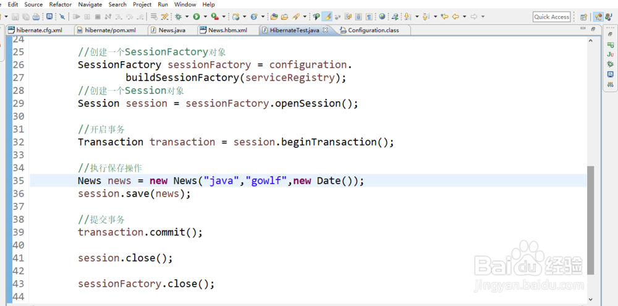
Task: Click the New Servlet icon
Action: pyautogui.click(x=254, y=17)
